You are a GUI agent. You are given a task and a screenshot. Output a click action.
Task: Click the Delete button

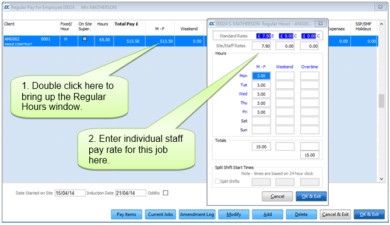tap(301, 215)
